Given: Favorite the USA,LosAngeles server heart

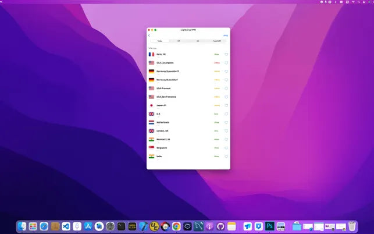Looking at the screenshot, I should pyautogui.click(x=226, y=63).
